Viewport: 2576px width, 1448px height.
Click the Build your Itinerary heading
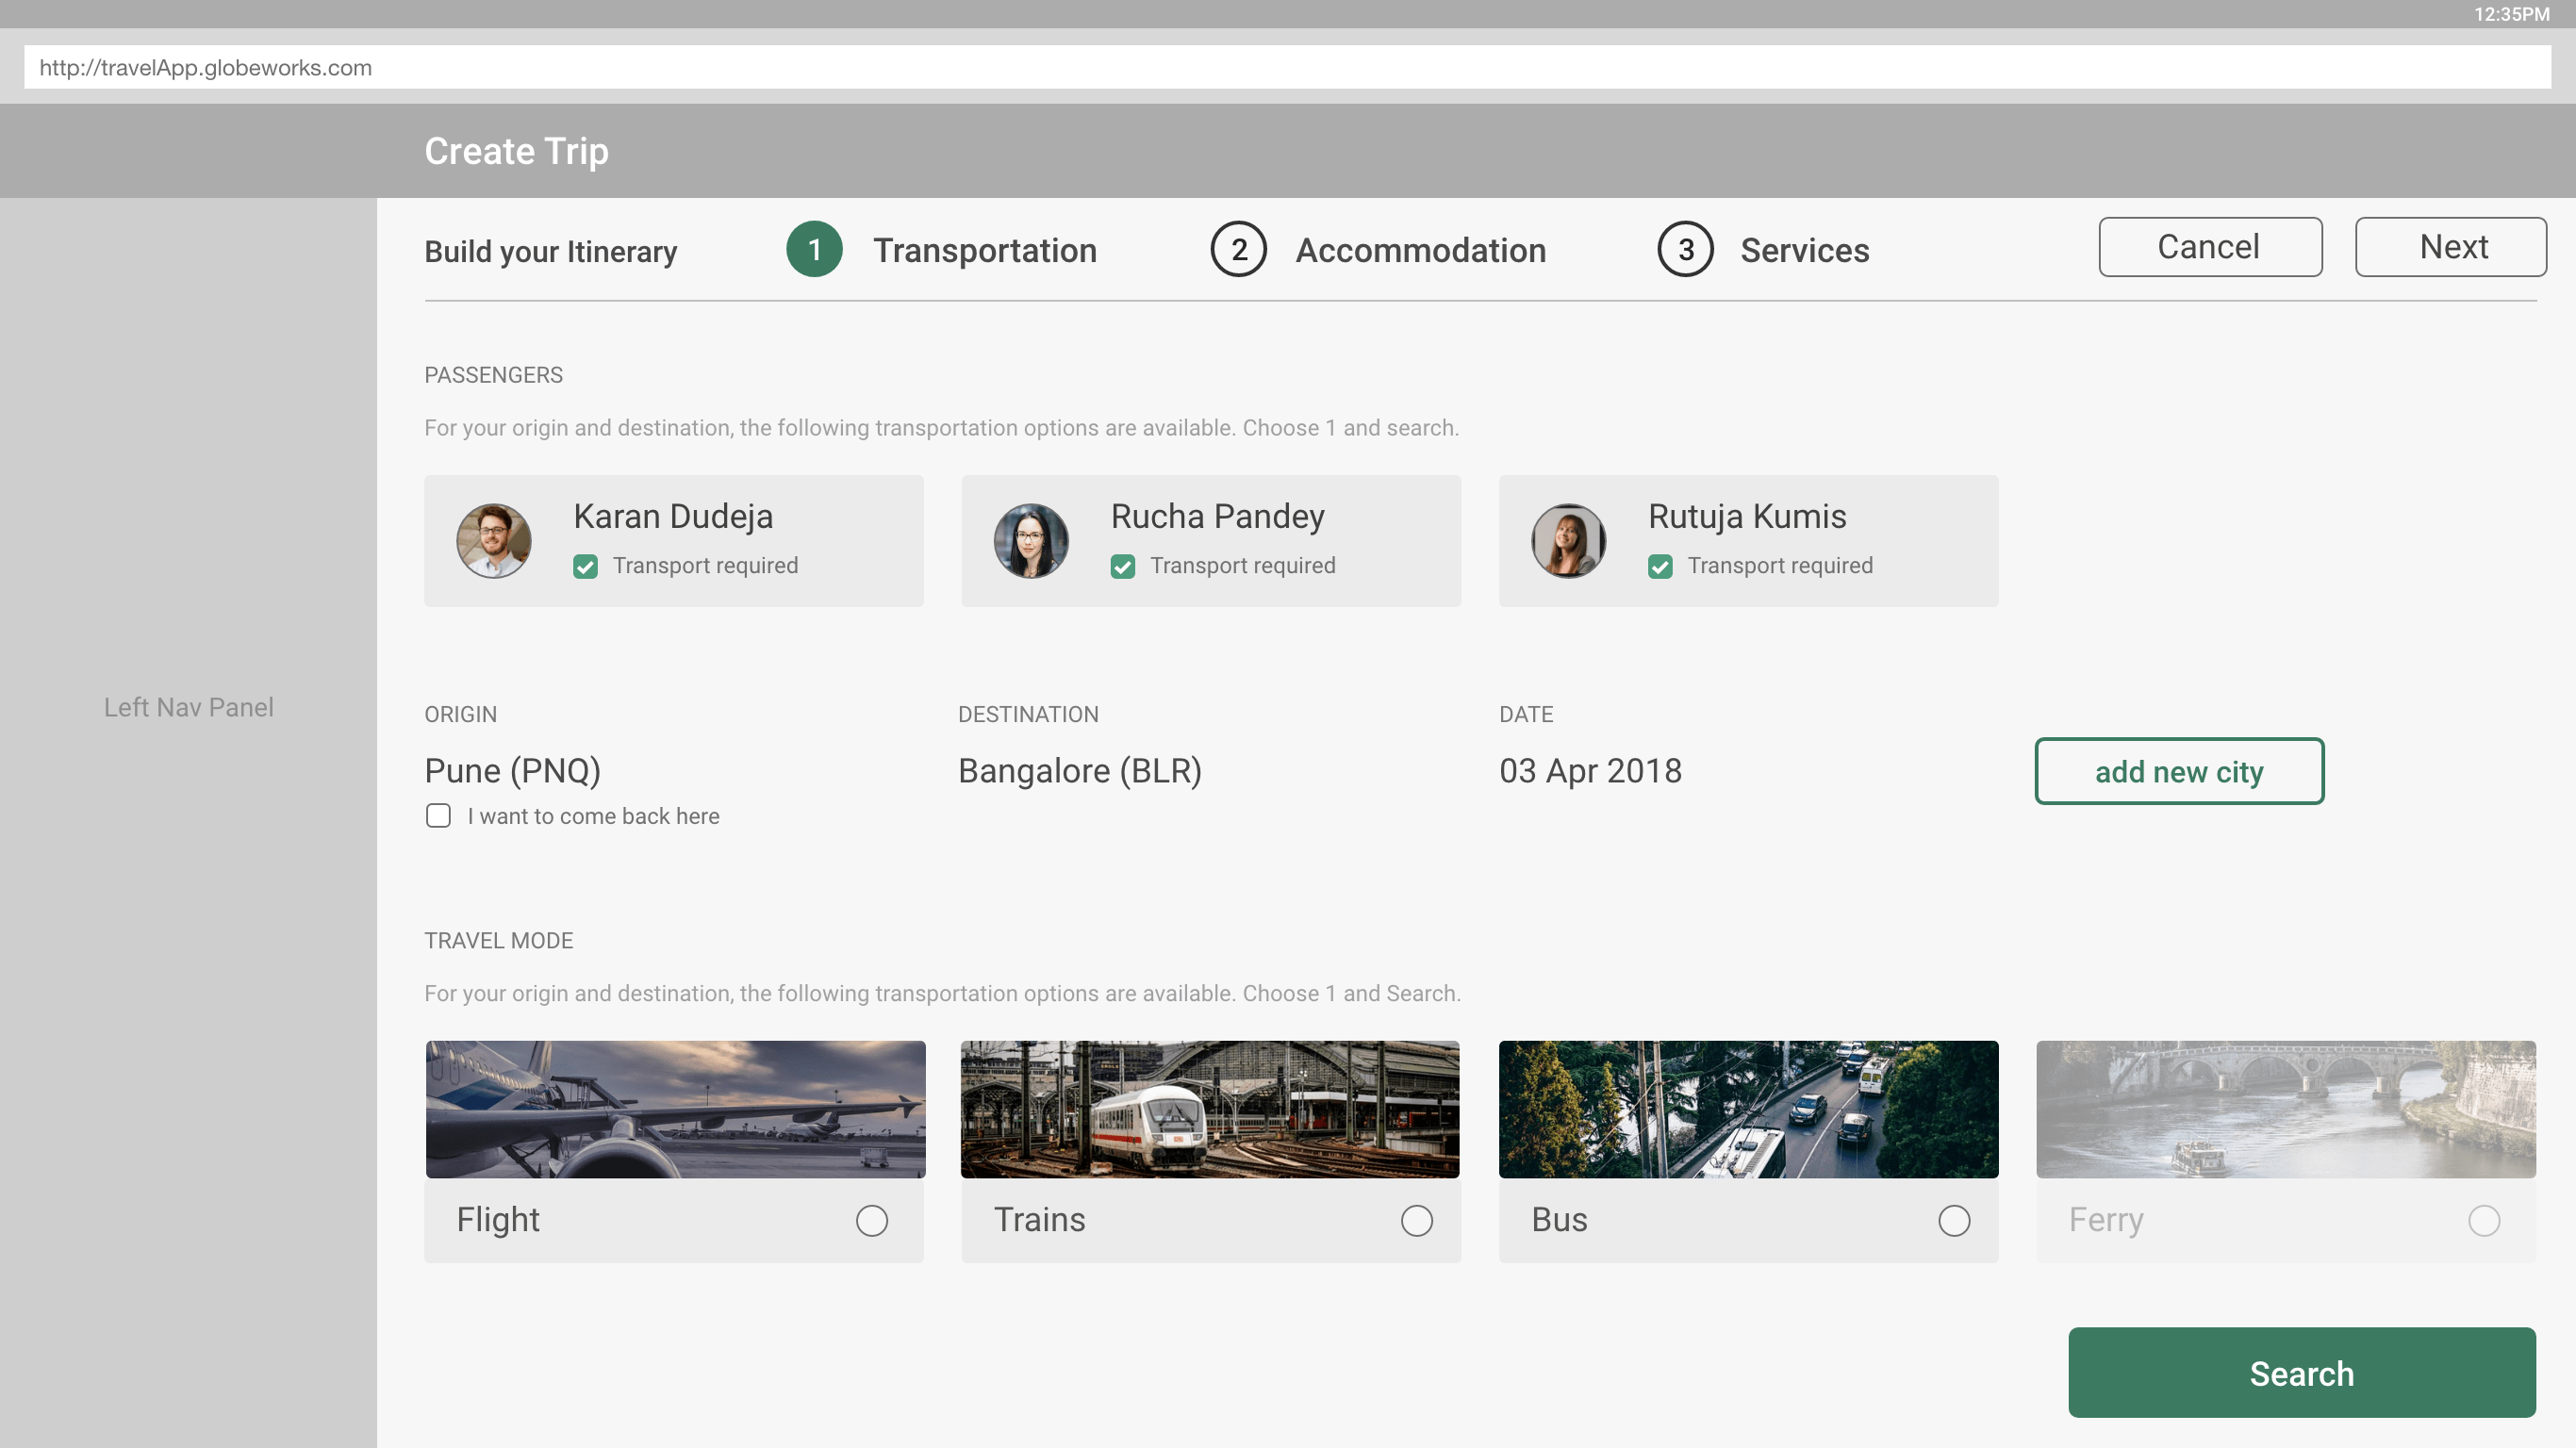(x=551, y=251)
